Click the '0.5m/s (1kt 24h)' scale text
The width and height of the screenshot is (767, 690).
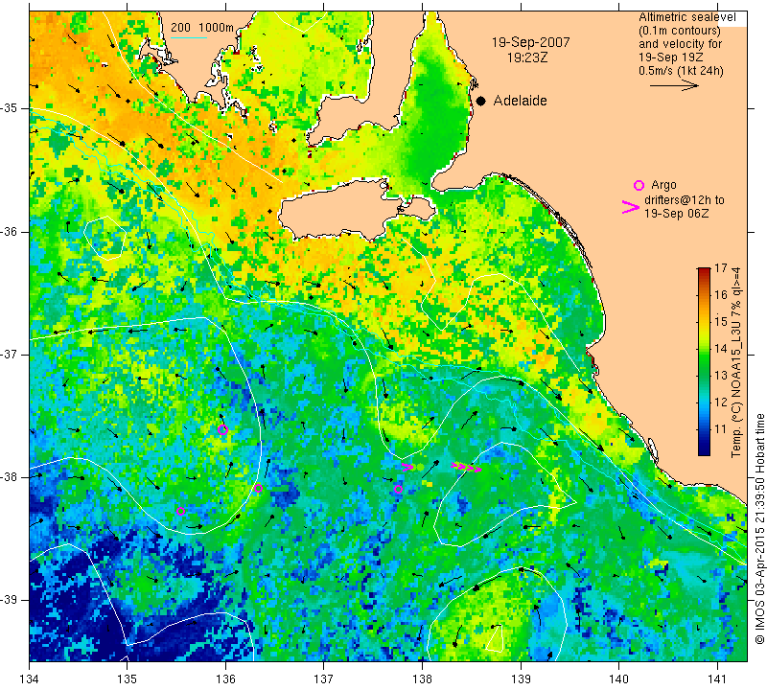[x=681, y=71]
